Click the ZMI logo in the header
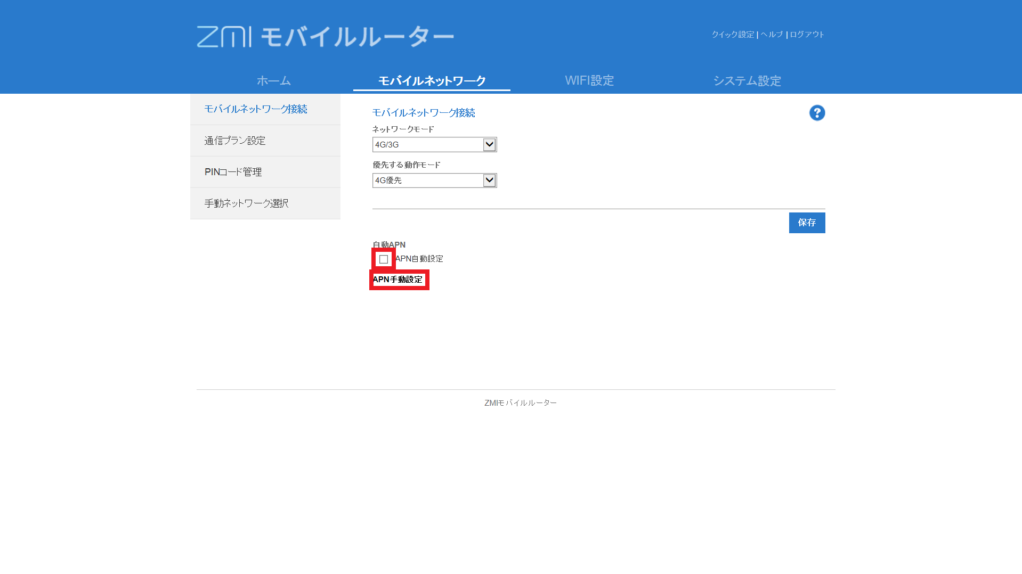 click(x=224, y=35)
